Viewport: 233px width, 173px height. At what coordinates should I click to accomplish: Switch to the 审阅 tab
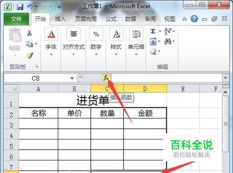tap(150, 19)
